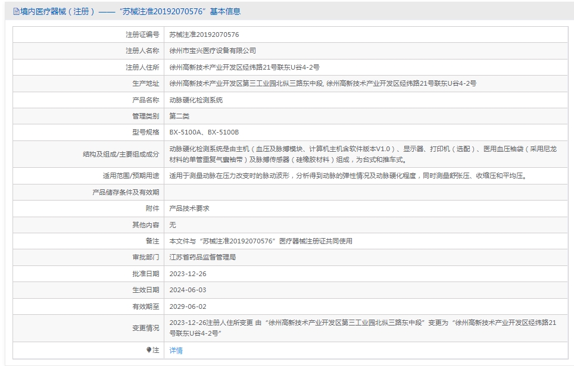Click the document icon beside the page title
The width and height of the screenshot is (574, 366).
pyautogui.click(x=16, y=12)
